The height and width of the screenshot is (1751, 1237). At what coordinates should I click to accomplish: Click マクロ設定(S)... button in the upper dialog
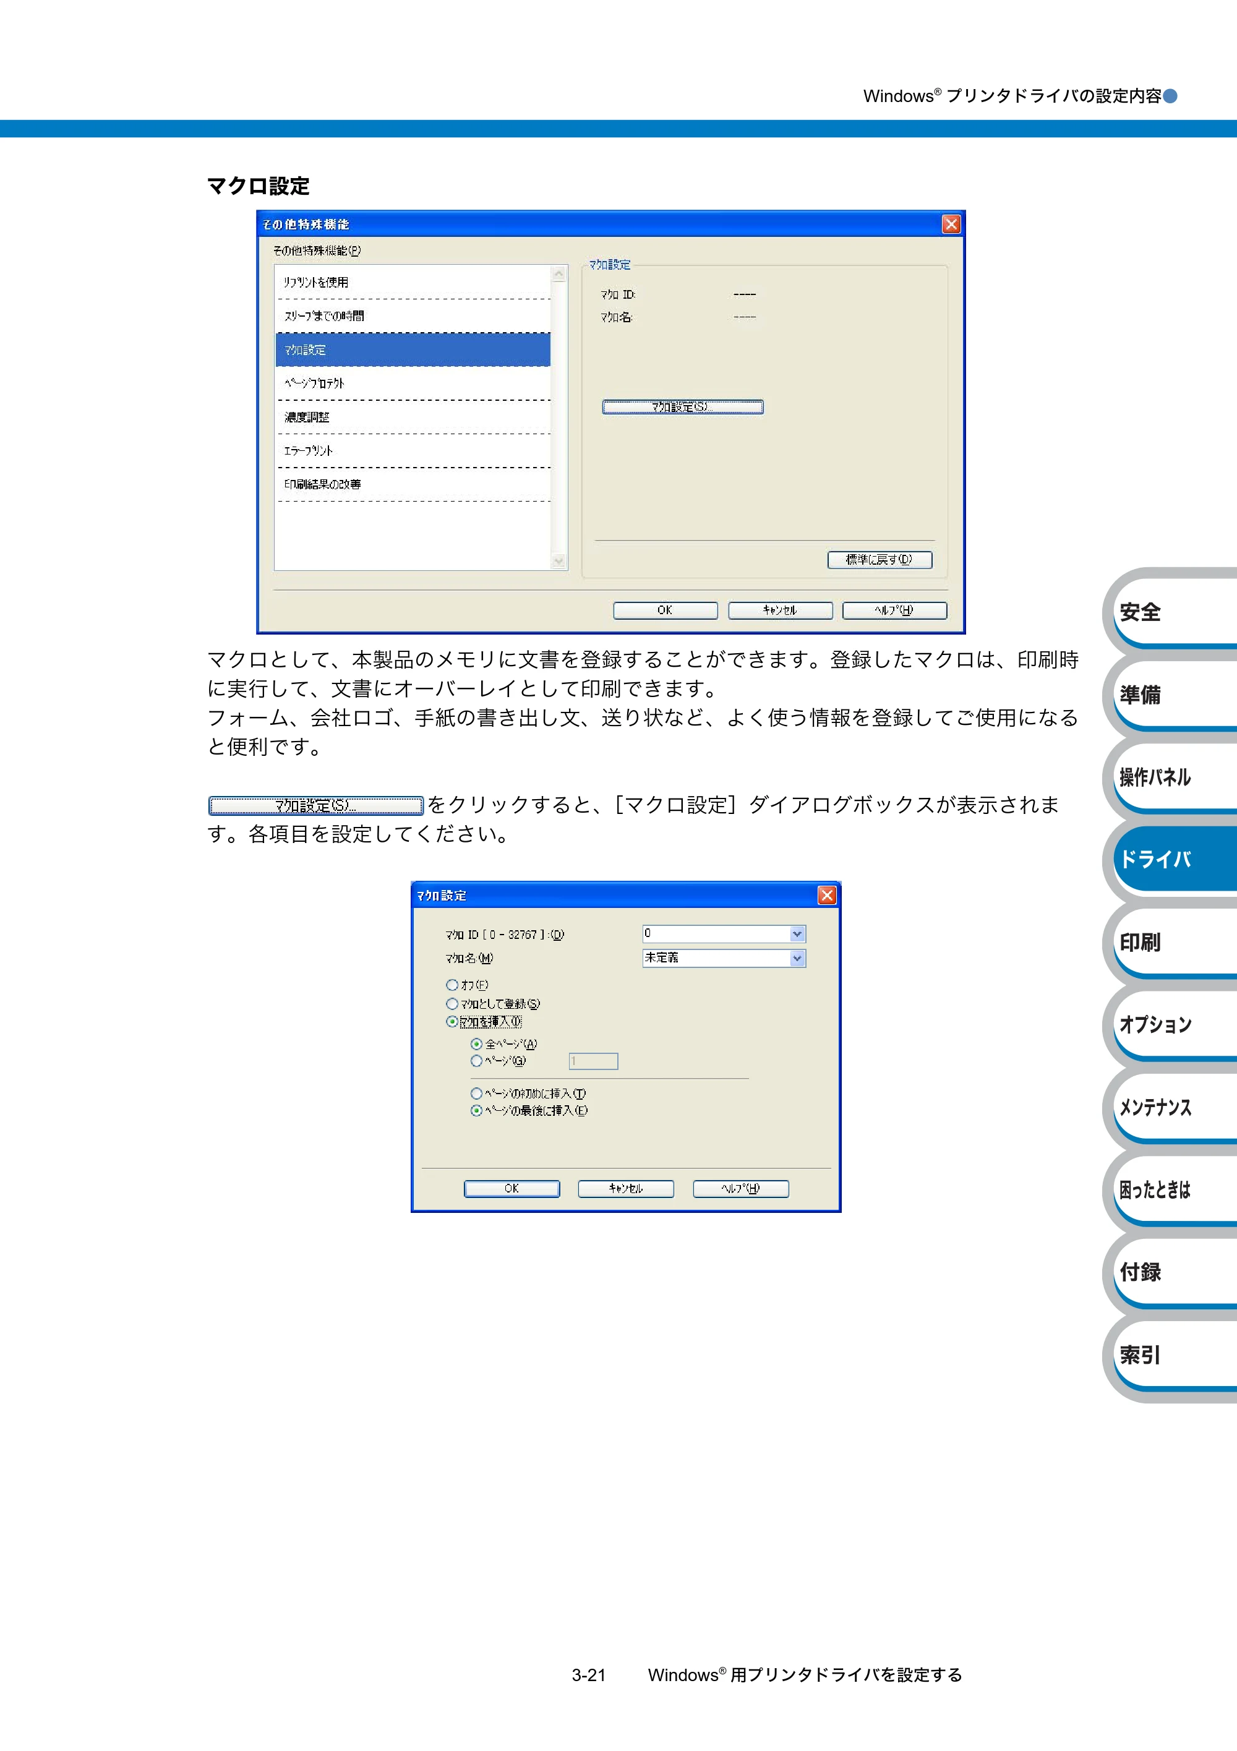(x=683, y=407)
